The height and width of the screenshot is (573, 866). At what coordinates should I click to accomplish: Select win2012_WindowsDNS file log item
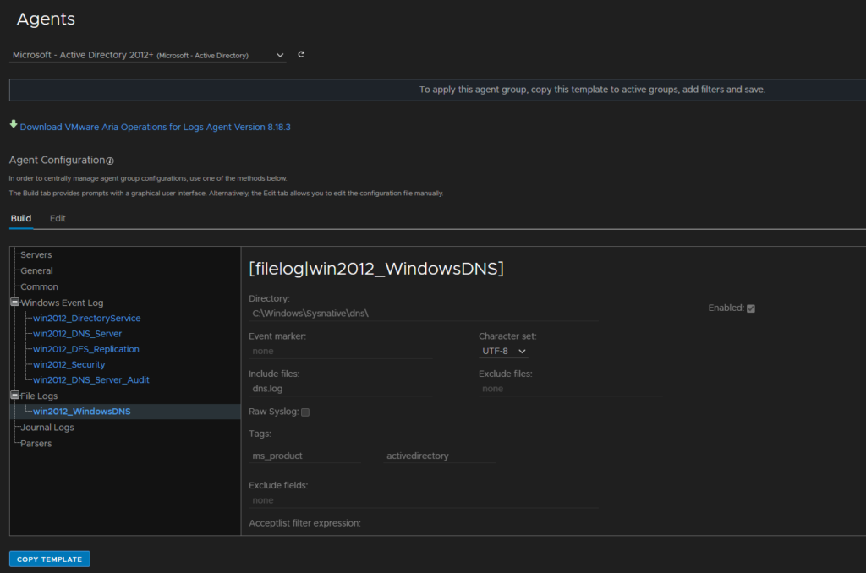coord(82,412)
